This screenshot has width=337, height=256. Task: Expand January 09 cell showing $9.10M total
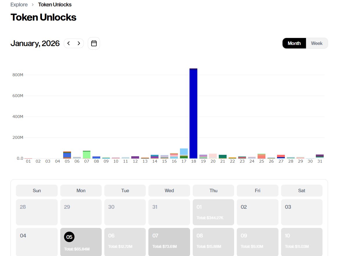(x=257, y=242)
